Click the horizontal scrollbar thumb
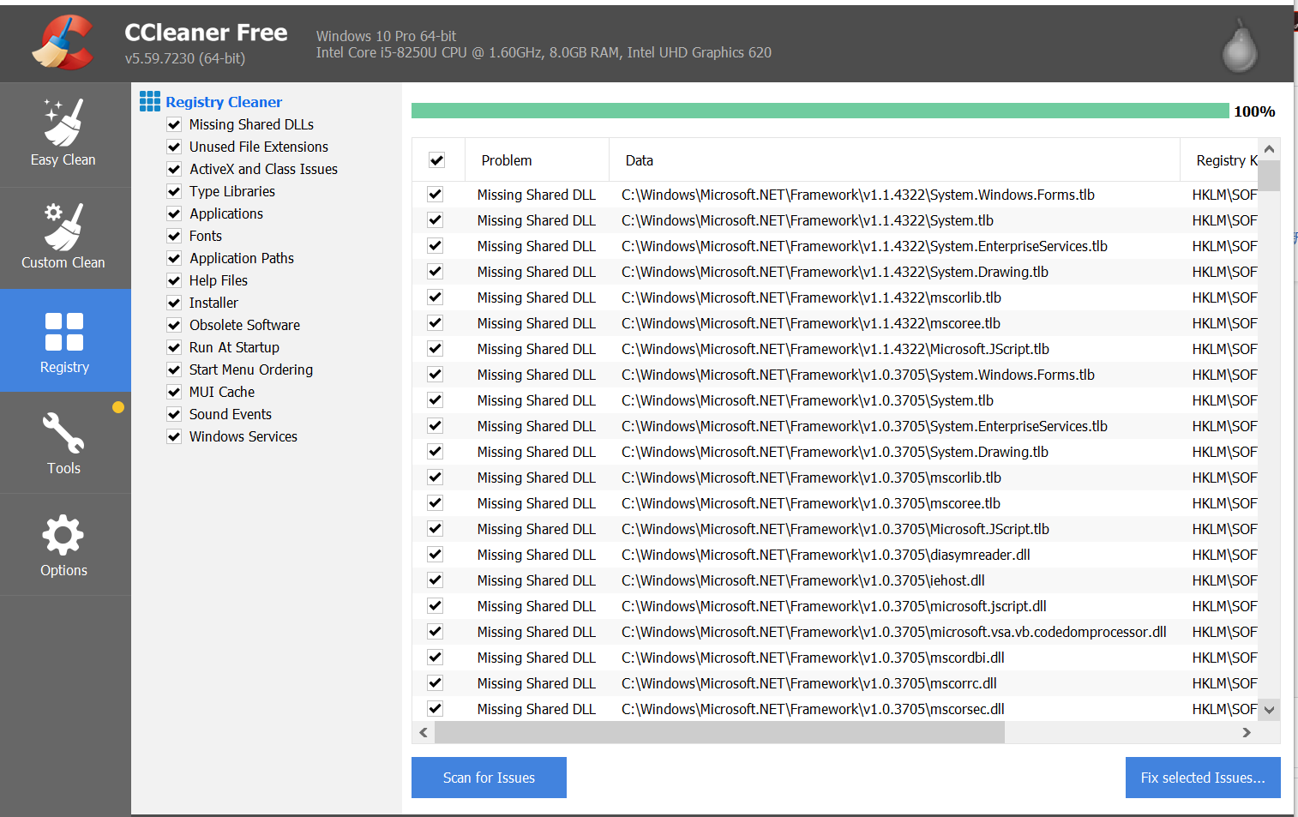Viewport: 1298px width, 817px height. [x=719, y=732]
